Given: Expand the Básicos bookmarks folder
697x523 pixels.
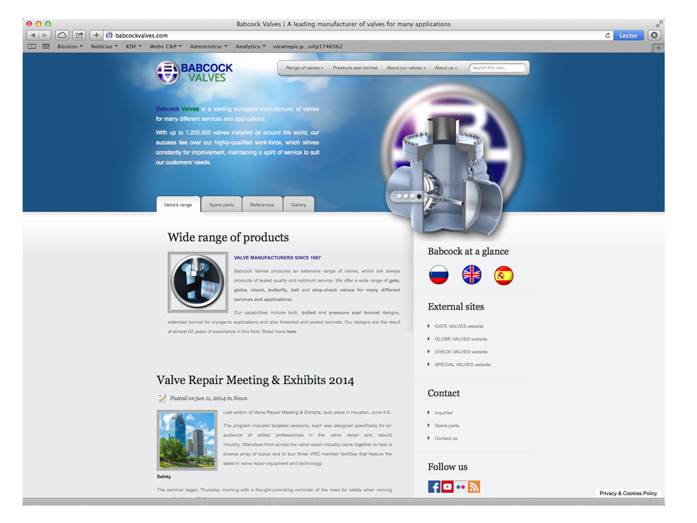Looking at the screenshot, I should 70,47.
